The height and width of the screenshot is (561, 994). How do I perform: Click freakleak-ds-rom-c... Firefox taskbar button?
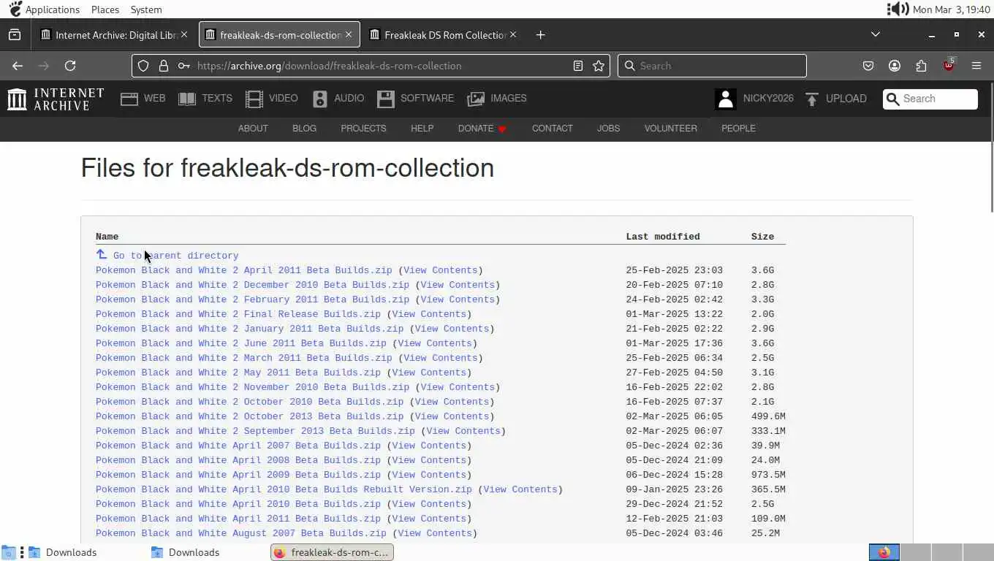[332, 552]
